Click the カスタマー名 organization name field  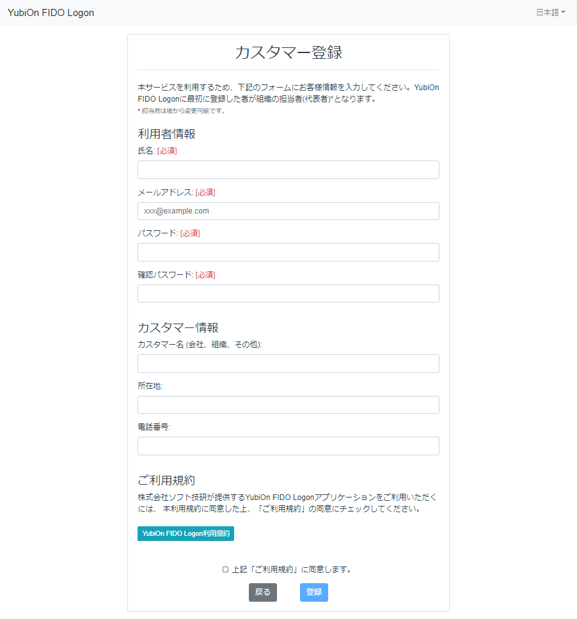pyautogui.click(x=288, y=364)
